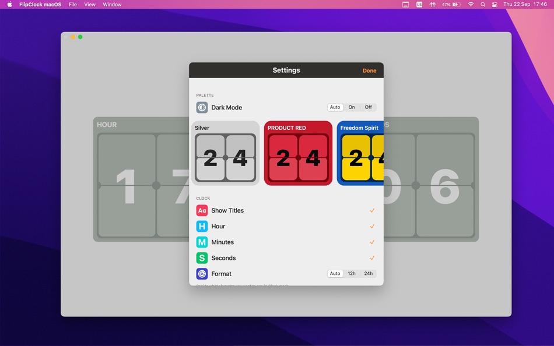The height and width of the screenshot is (346, 554).
Task: Select the Freedom Spirit palette theme
Action: pyautogui.click(x=360, y=153)
